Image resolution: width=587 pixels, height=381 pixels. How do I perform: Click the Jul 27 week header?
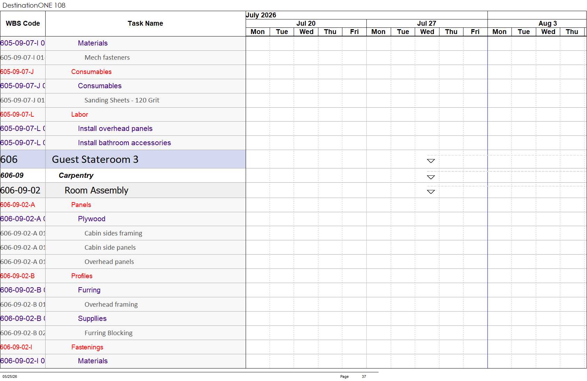427,23
